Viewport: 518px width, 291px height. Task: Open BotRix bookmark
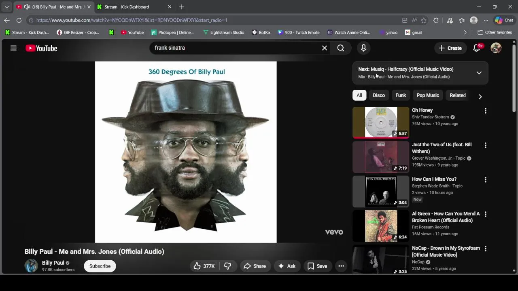coord(261,32)
